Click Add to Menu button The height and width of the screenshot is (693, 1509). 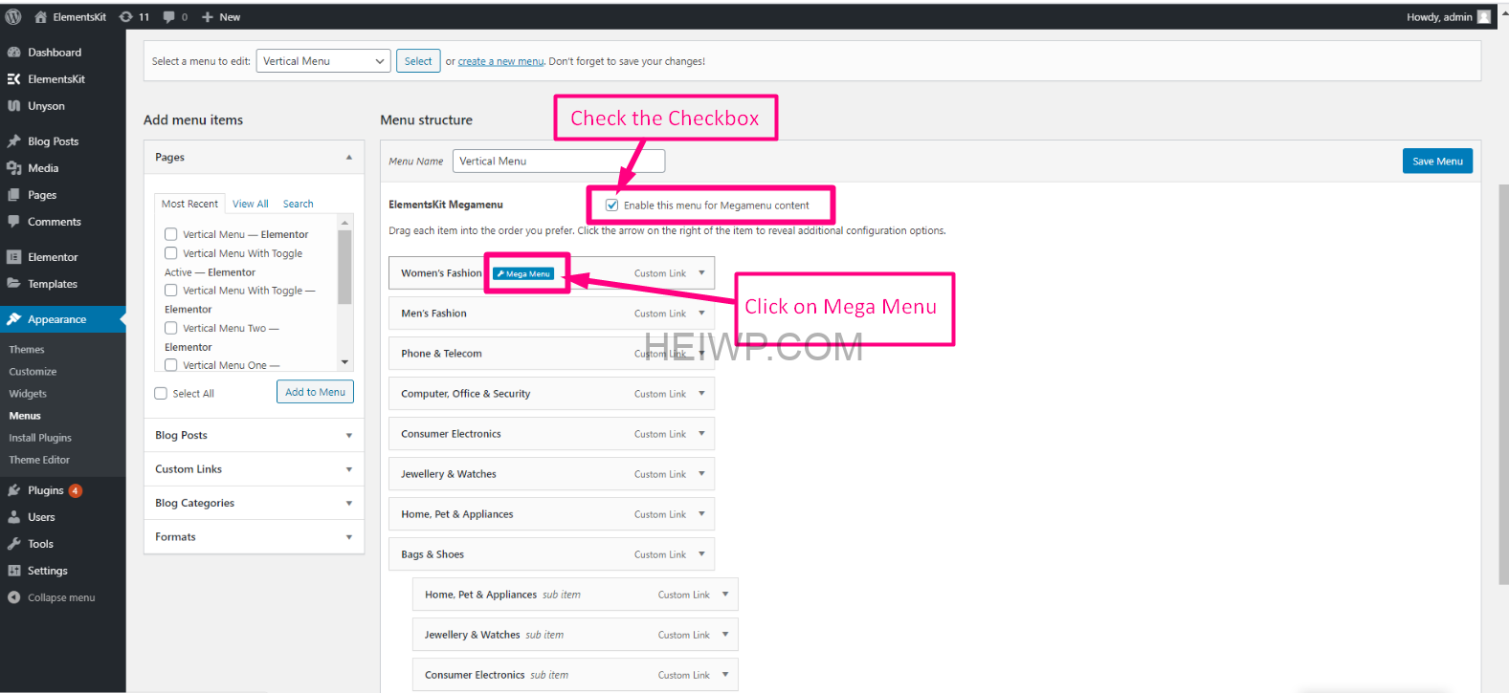coord(315,392)
